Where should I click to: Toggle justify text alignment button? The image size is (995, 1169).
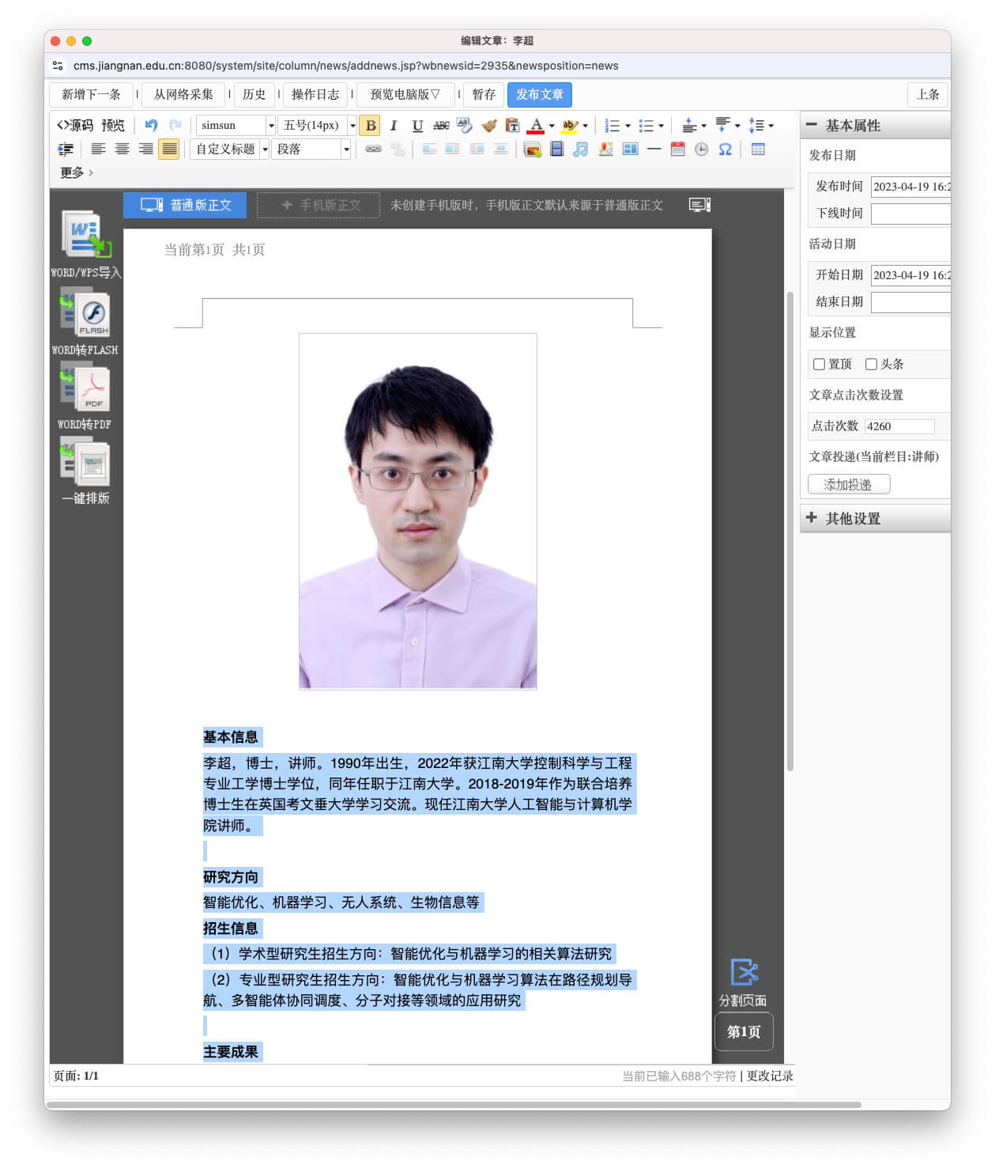pyautogui.click(x=169, y=149)
